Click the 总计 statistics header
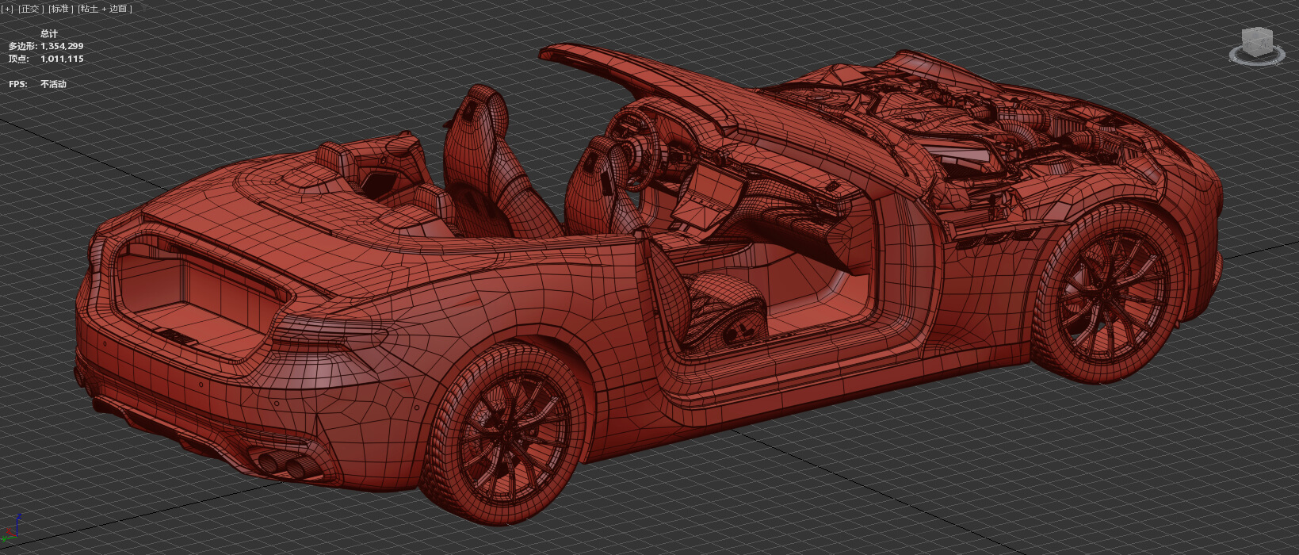This screenshot has height=555, width=1299. click(49, 33)
